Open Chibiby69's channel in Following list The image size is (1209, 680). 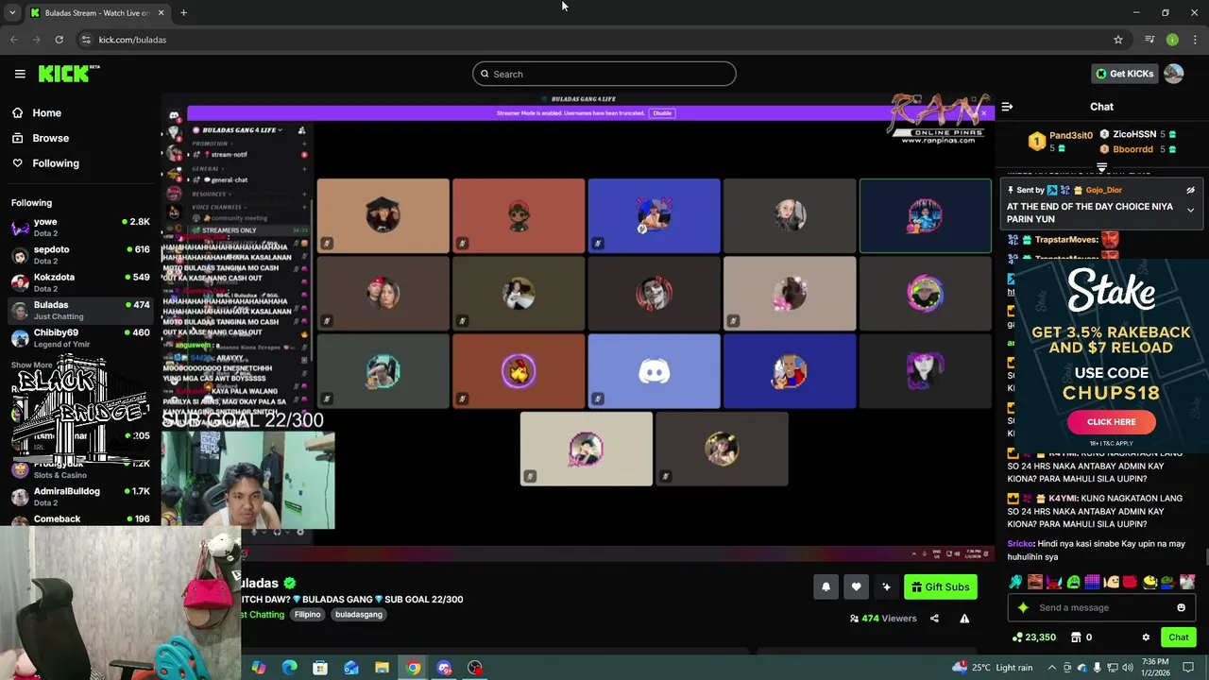coord(80,337)
